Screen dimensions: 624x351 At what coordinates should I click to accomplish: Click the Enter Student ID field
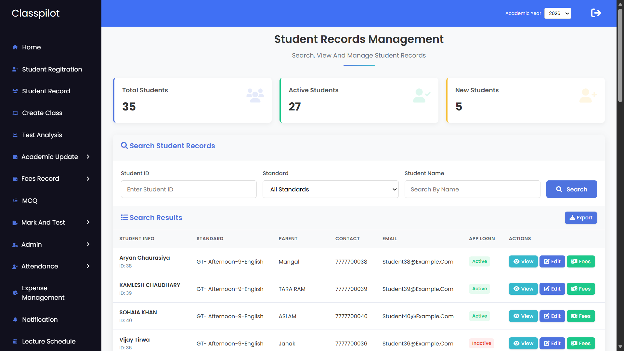click(189, 189)
